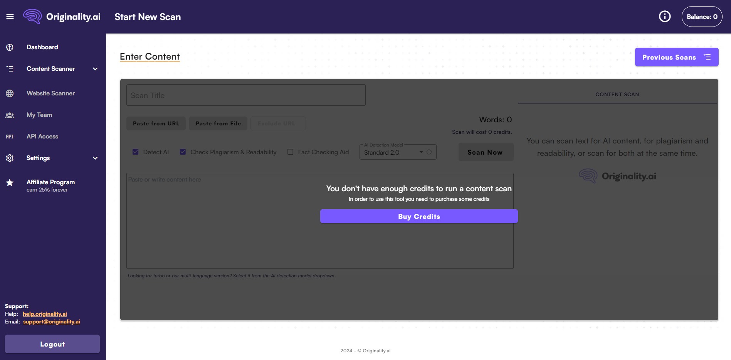Select the CONTENT SCAN tab

pos(617,94)
